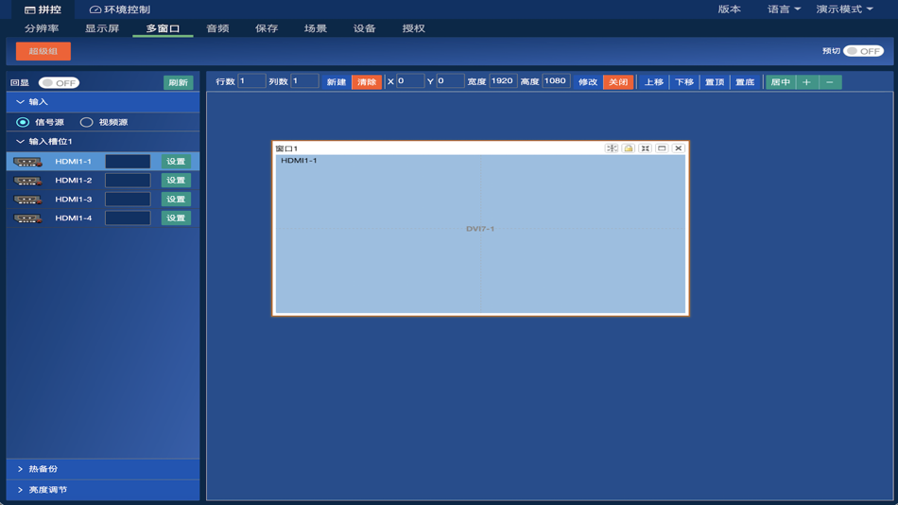Screen dimensions: 898x505
Task: Click the 下移 button
Action: [684, 82]
